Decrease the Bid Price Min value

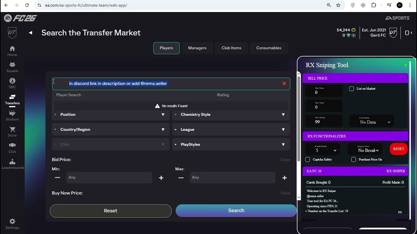(57, 178)
